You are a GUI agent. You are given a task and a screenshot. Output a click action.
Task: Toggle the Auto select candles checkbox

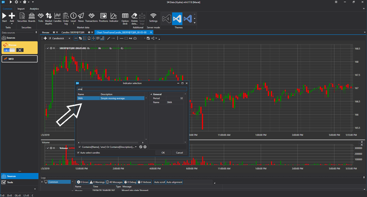(78, 152)
